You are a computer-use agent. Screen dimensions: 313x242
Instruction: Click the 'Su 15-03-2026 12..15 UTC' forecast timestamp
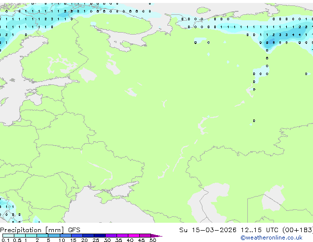click(229, 230)
